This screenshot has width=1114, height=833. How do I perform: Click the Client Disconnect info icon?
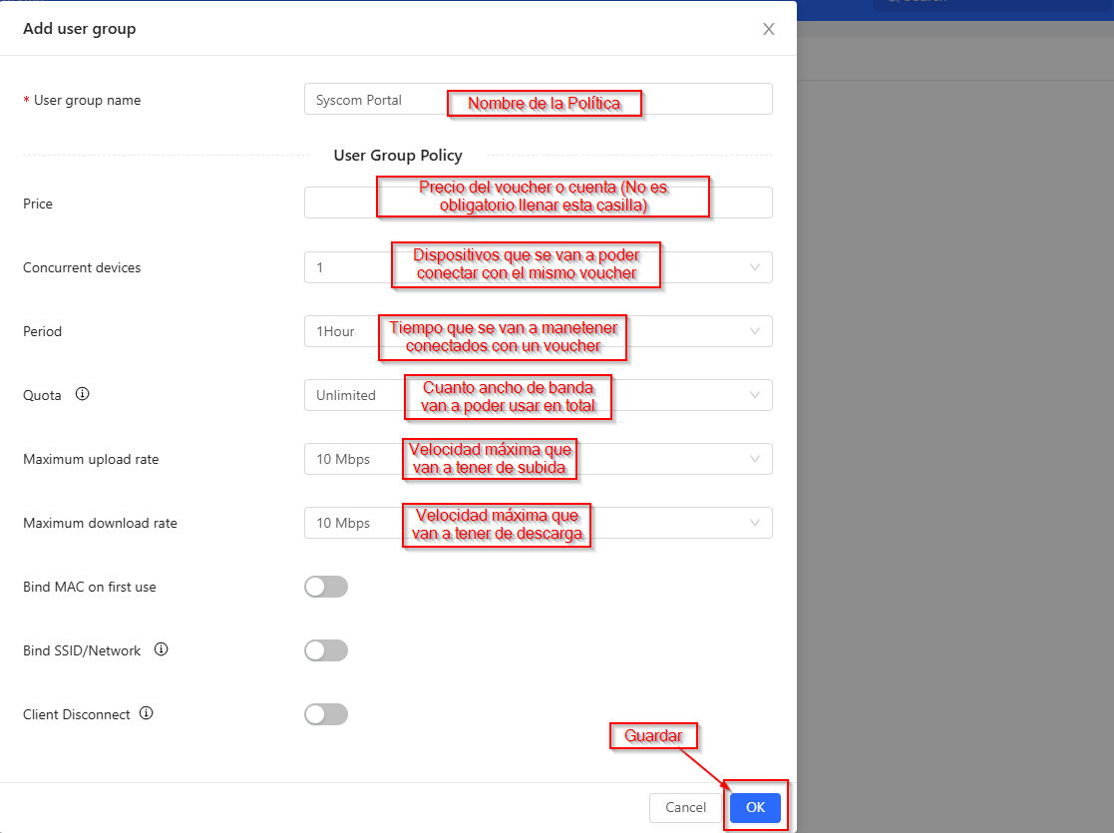coord(147,713)
